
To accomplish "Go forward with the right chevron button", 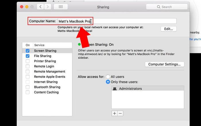I will [x=48, y=7].
